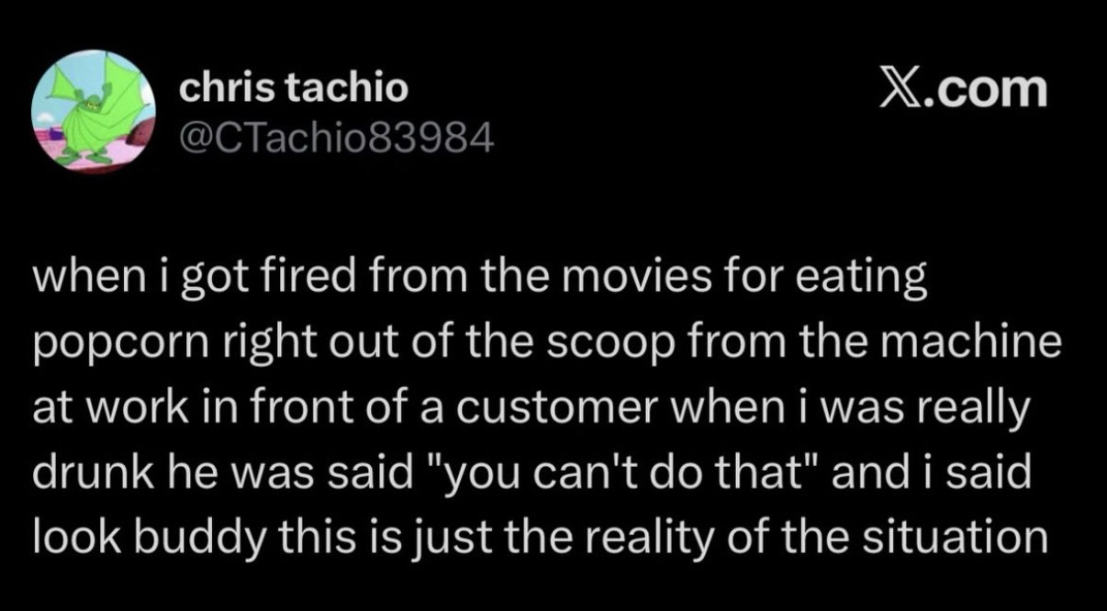
Task: Click the X logo icon
Action: pos(902,90)
